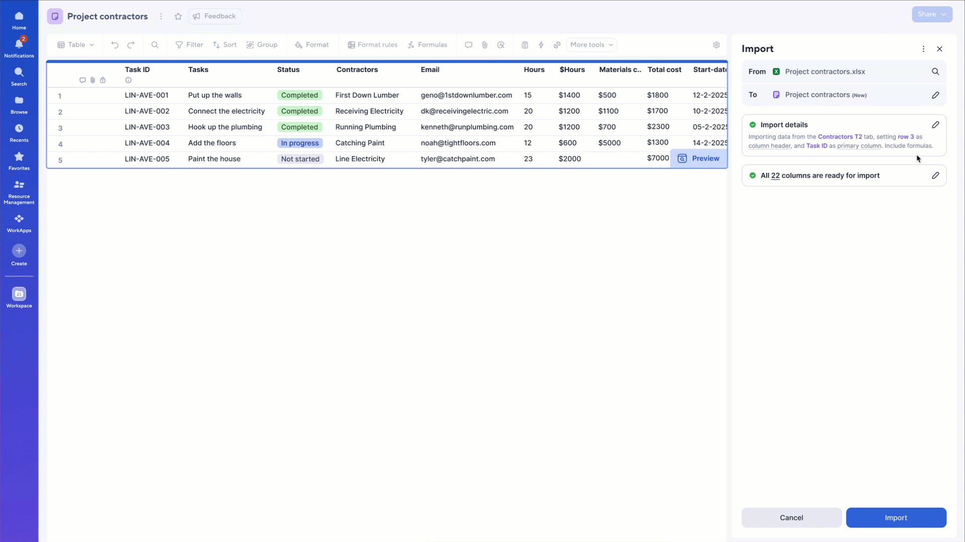This screenshot has height=542, width=965.
Task: Search source file next to Project contractors.xlsx
Action: [x=935, y=71]
